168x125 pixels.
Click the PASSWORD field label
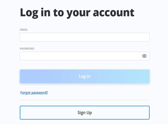(x=27, y=49)
